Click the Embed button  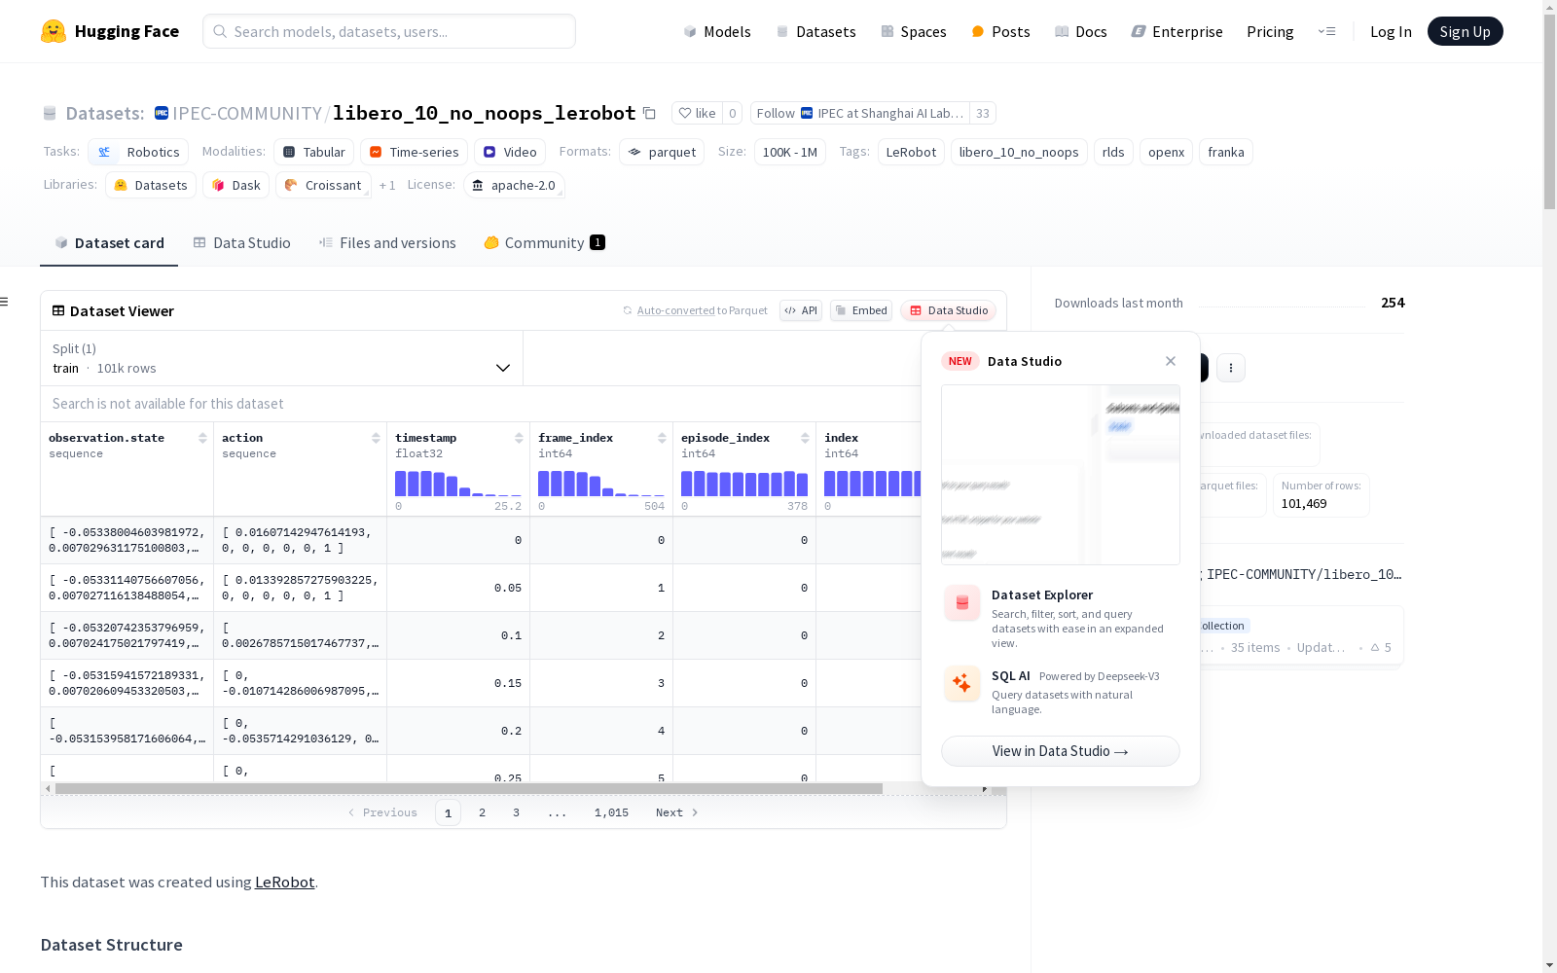(x=860, y=310)
